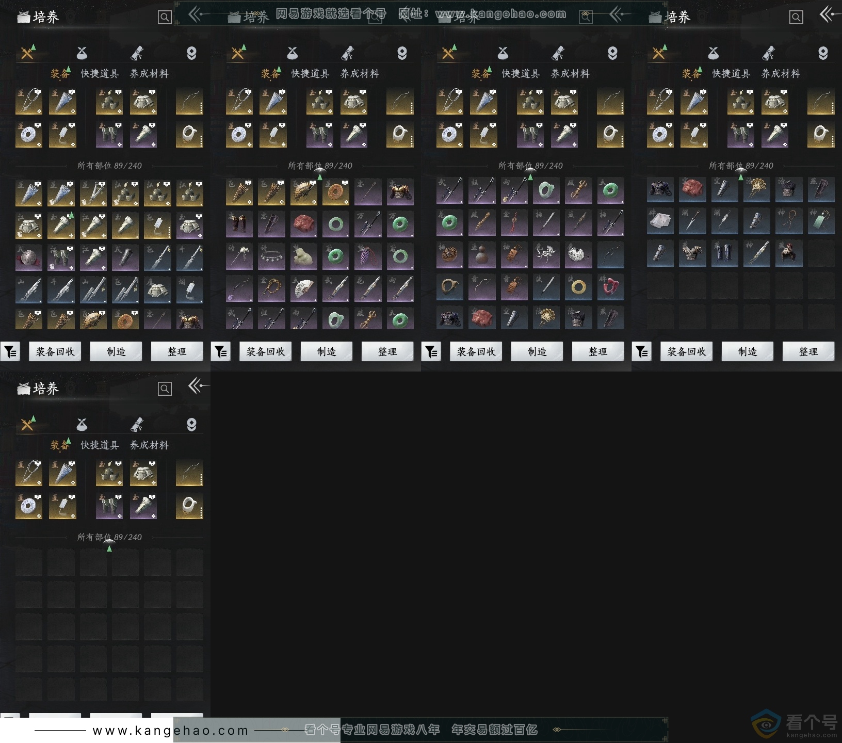Select the round drum-like item in the top-left panel
Screen dimensions: 842x743
(x=29, y=258)
